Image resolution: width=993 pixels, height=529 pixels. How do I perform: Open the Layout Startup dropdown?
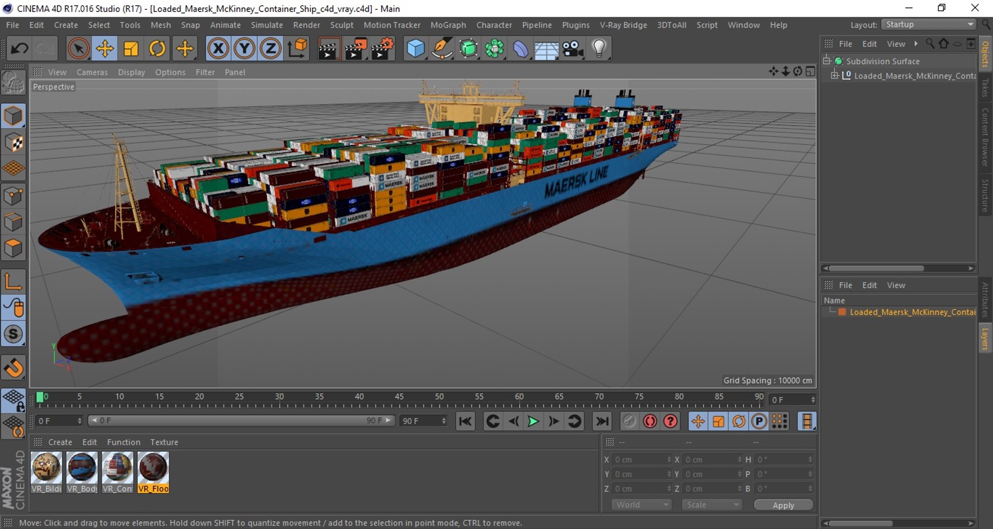point(928,25)
